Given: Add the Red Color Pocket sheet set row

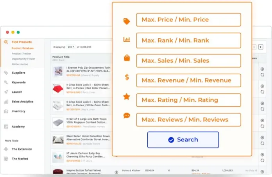Looking at the screenshot, I should pos(262,86).
